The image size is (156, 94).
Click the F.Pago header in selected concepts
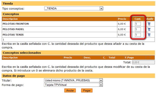129,57
